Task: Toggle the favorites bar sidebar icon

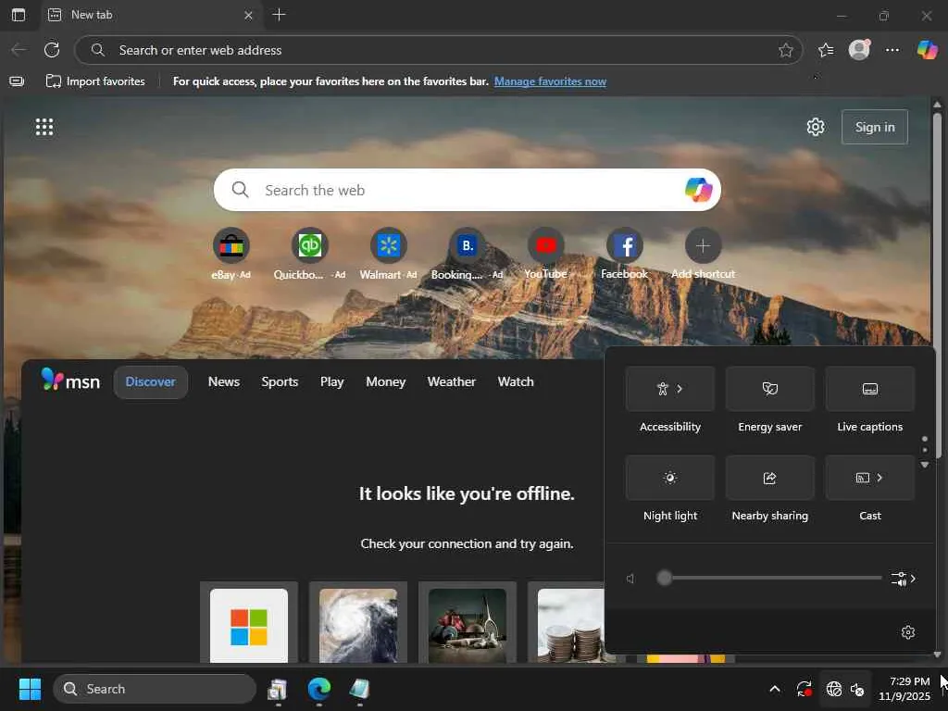Action: click(x=17, y=81)
